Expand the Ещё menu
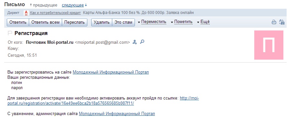296x117 pixels. point(203,22)
